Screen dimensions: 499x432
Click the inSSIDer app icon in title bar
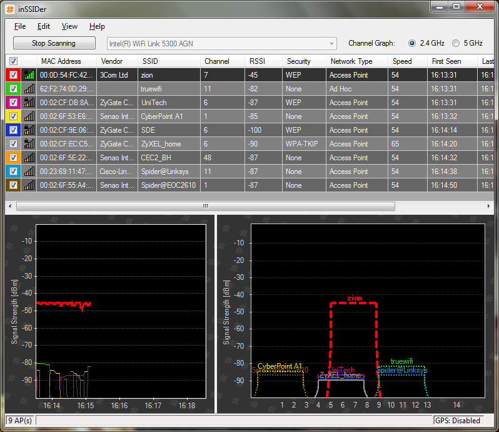(x=11, y=8)
